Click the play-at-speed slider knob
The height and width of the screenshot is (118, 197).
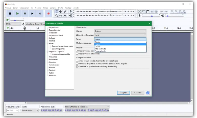pos(15,20)
